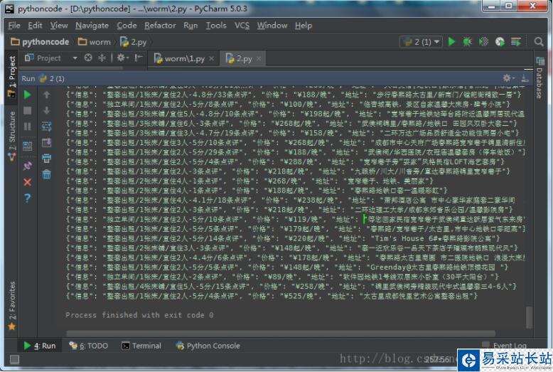This screenshot has height=372, width=553.
Task: Toggle the Database side tool window
Action: [x=540, y=78]
